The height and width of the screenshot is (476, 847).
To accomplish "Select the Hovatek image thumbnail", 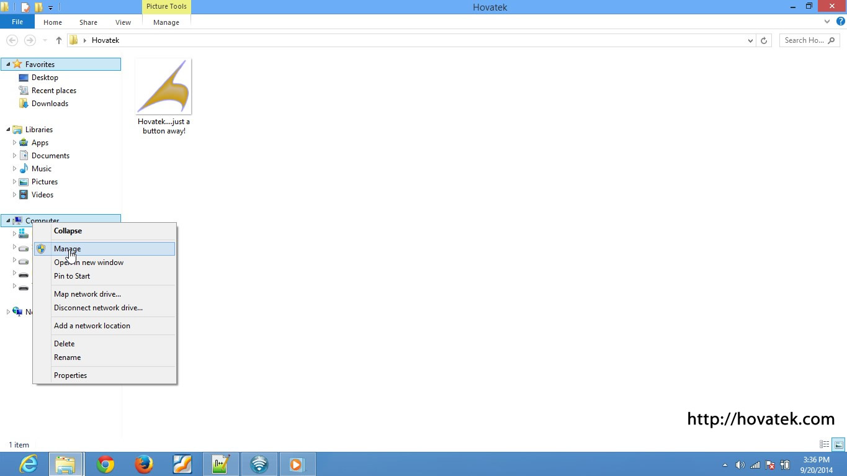I will click(164, 87).
